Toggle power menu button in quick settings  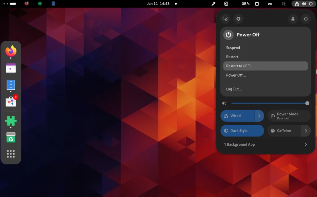click(x=306, y=19)
